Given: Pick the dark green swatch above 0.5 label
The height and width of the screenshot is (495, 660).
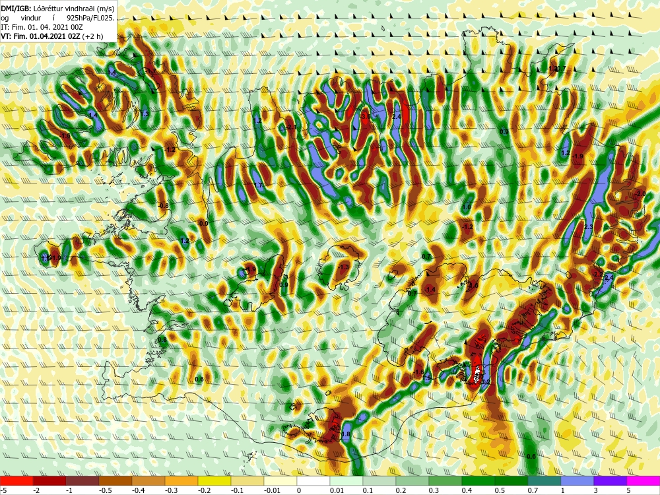Looking at the screenshot, I should (x=511, y=480).
